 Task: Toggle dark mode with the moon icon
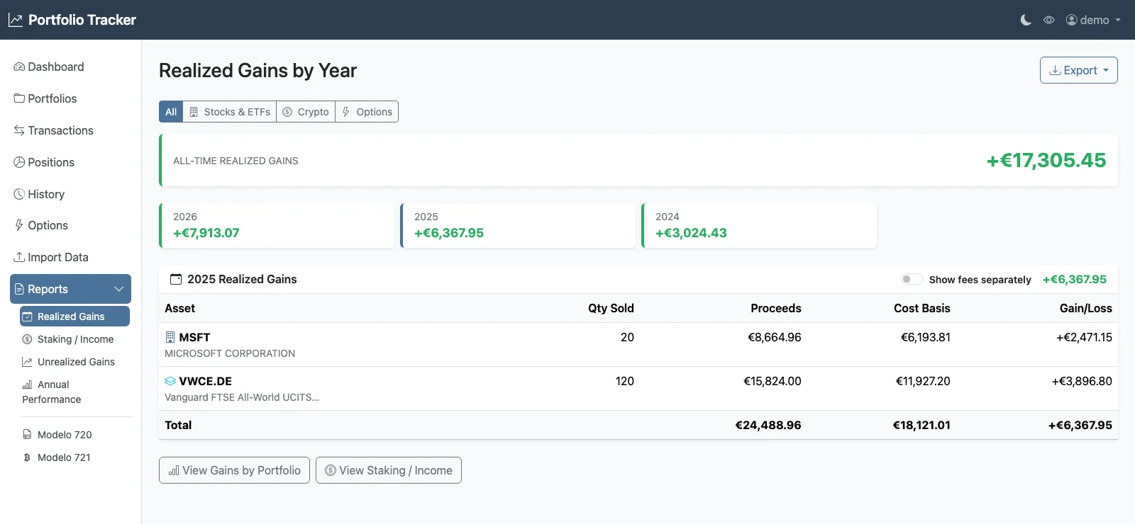coord(1026,20)
